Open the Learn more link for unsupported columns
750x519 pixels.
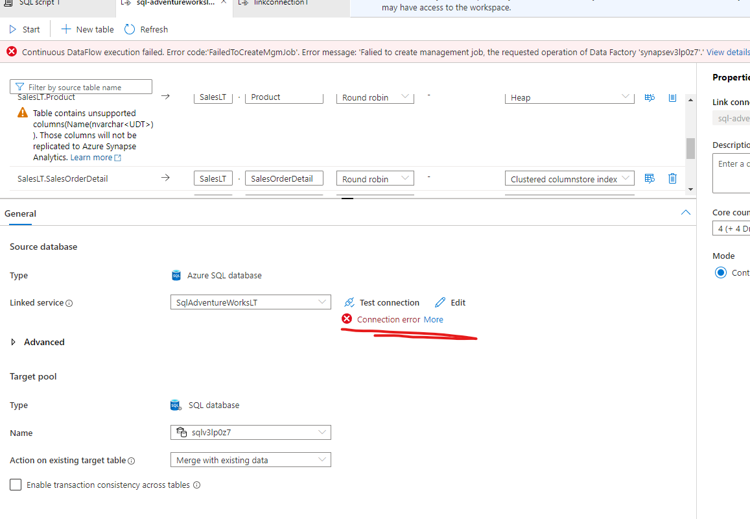(96, 158)
